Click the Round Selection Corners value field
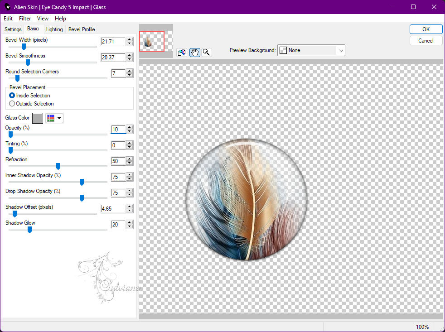 coord(118,73)
